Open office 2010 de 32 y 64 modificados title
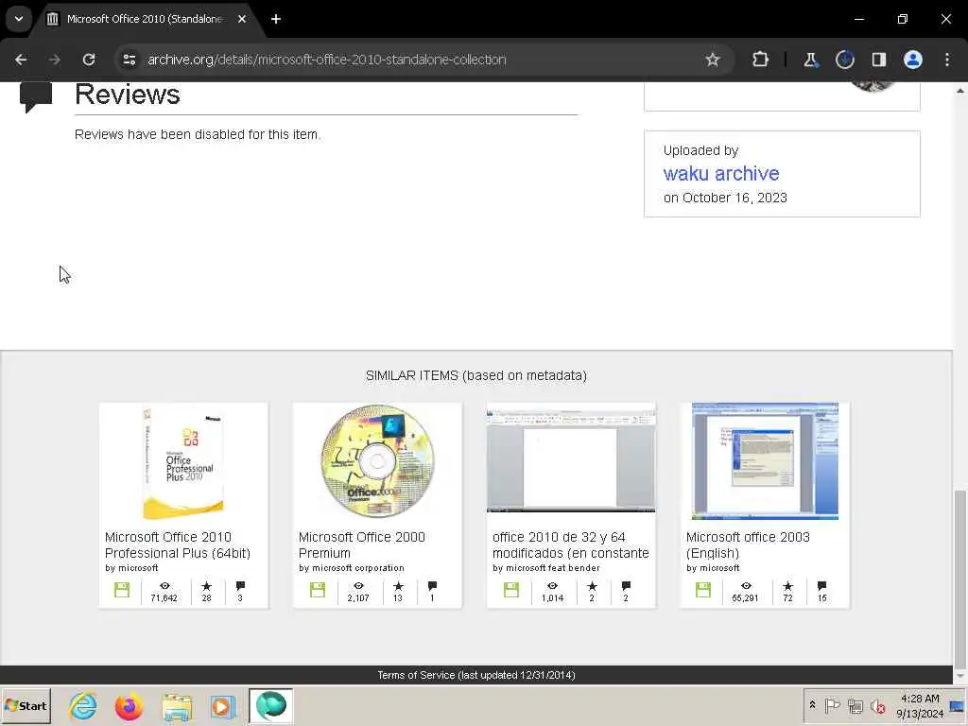The width and height of the screenshot is (968, 726). [x=571, y=545]
